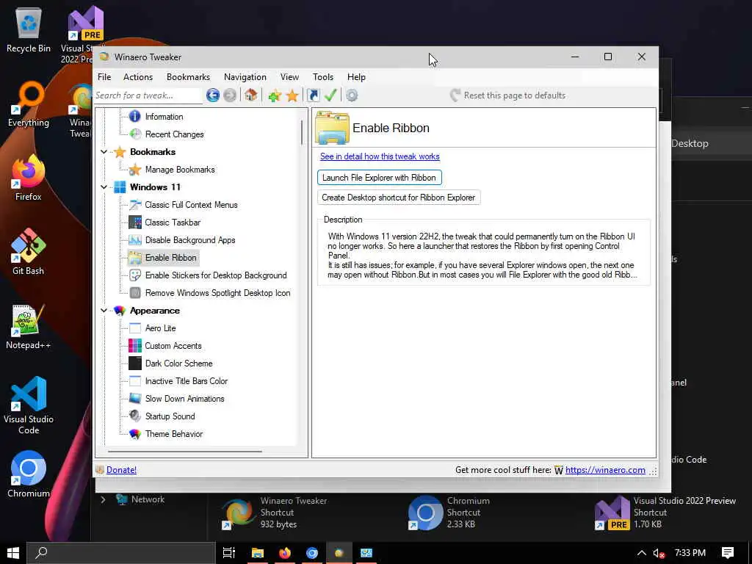This screenshot has height=564, width=752.
Task: Click the Chromium desktop shortcut
Action: (x=29, y=475)
